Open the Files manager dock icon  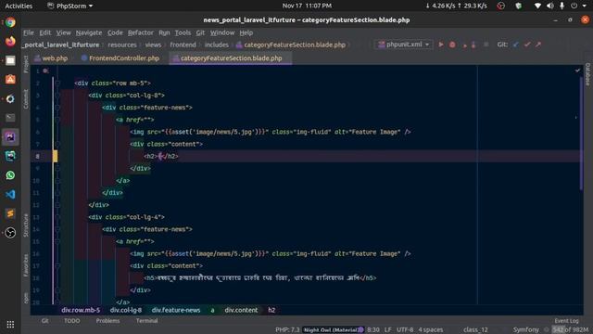tap(10, 60)
